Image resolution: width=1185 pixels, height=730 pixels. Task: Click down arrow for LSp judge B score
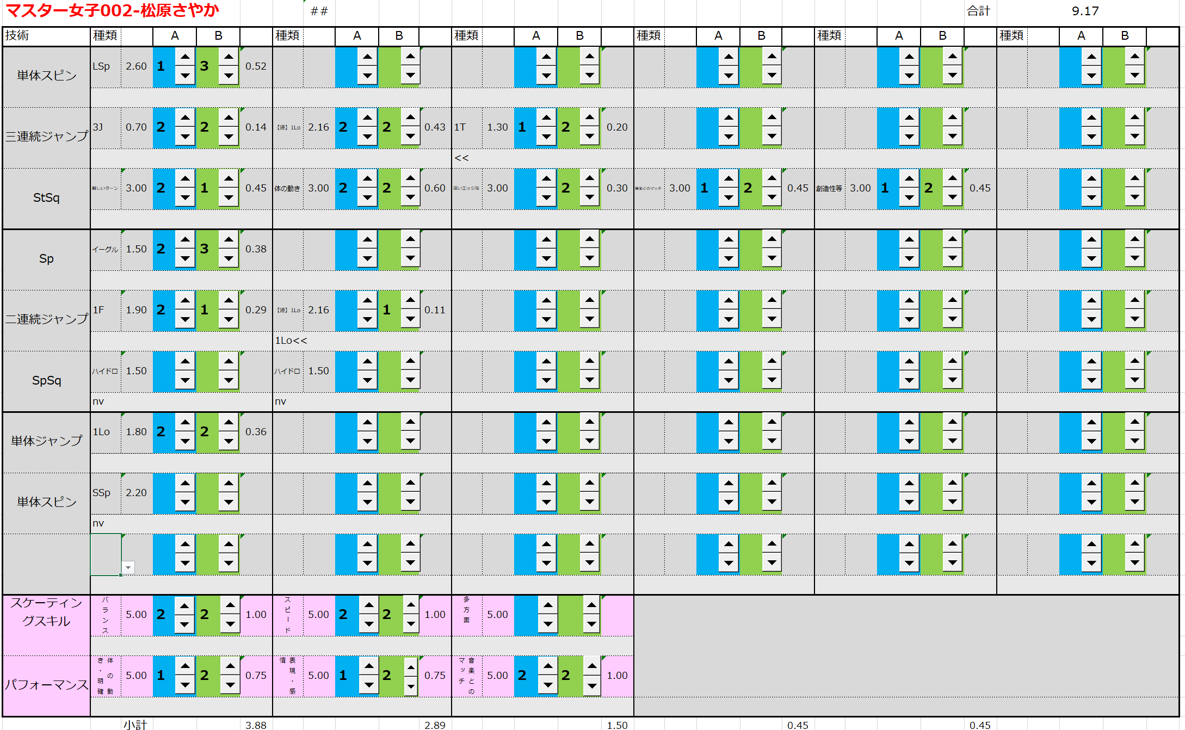229,76
